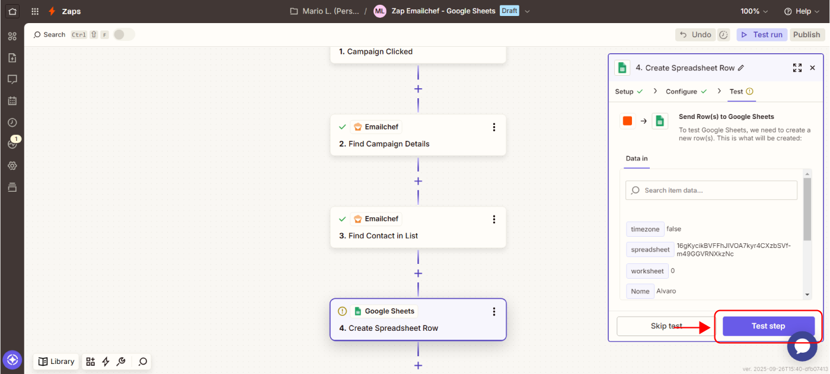
Task: Expand the step panel to fullscreen
Action: pos(797,68)
